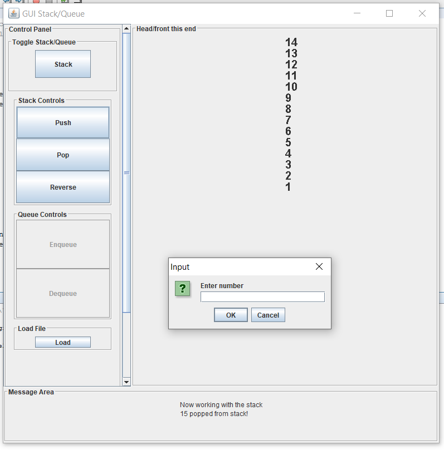
Task: Click the 'Control Panel' title label
Action: 30,29
